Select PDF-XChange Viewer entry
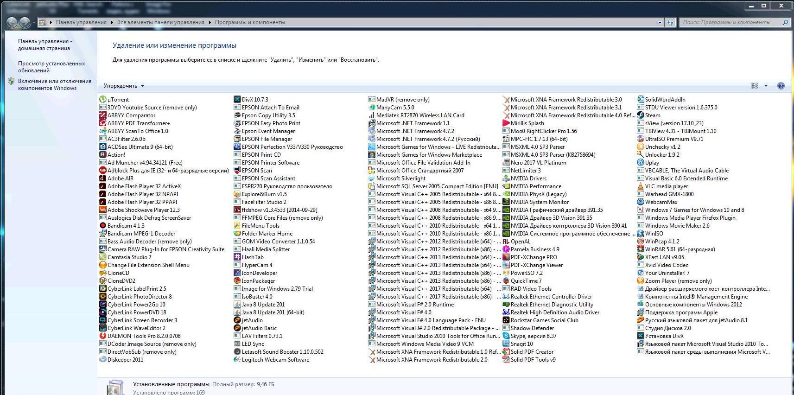Viewport: 794px width, 395px height. [x=533, y=265]
